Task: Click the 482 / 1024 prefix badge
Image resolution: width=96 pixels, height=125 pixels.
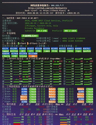Action: coord(70,31)
